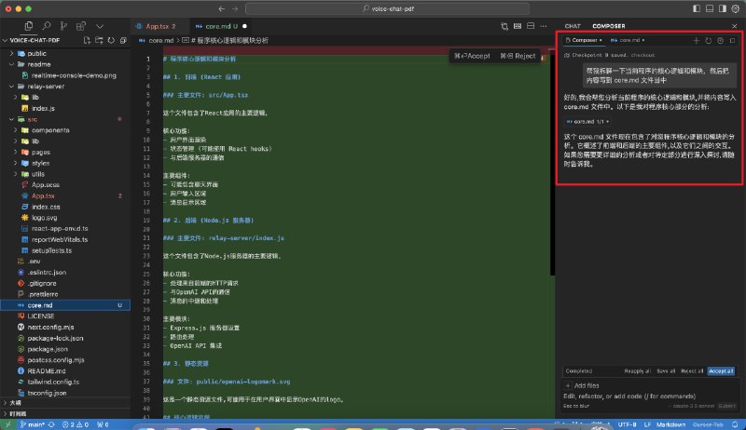Refresh the explorer file tree
746x430 pixels.
[111, 40]
